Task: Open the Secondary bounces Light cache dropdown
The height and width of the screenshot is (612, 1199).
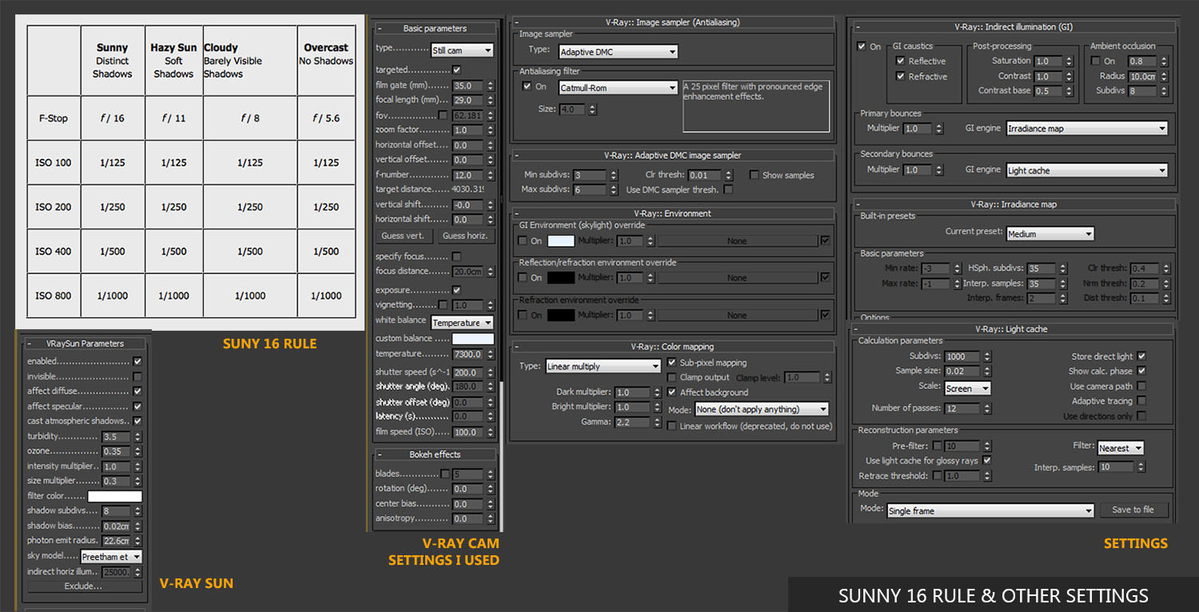Action: pyautogui.click(x=1086, y=170)
